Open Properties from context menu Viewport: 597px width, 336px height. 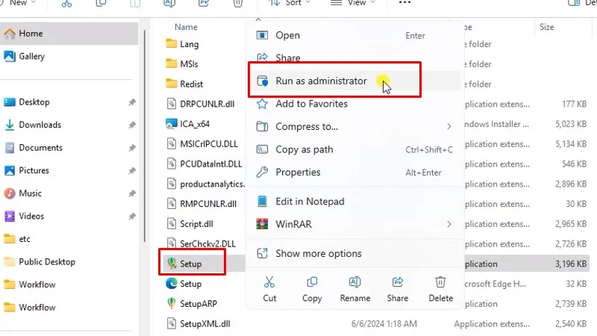[x=298, y=172]
